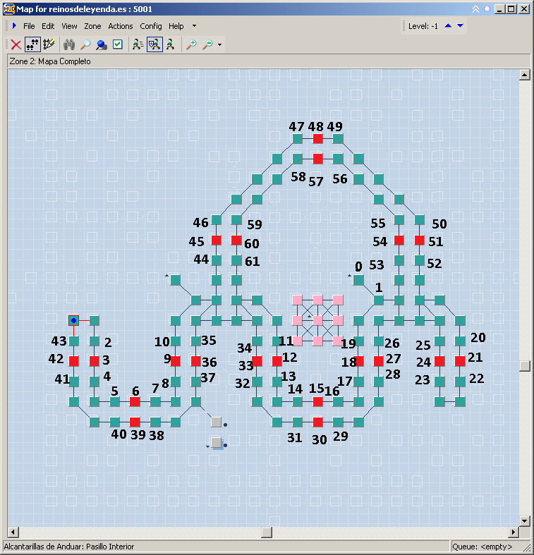Click the vertical scrollbar thumb
This screenshot has height=555, width=534.
(x=524, y=365)
